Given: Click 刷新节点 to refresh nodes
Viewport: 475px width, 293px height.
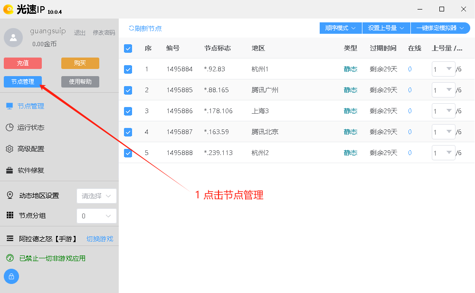Looking at the screenshot, I should pyautogui.click(x=145, y=29).
